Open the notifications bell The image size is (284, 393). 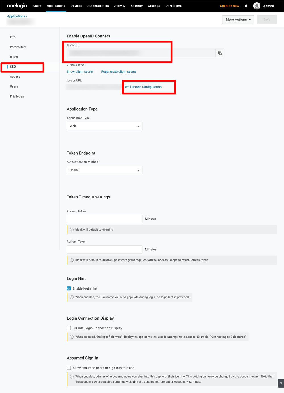[246, 6]
